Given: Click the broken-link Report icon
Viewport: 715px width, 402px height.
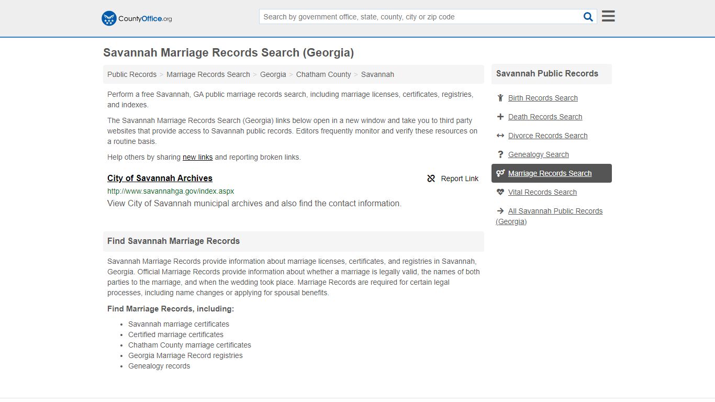Looking at the screenshot, I should pyautogui.click(x=431, y=178).
